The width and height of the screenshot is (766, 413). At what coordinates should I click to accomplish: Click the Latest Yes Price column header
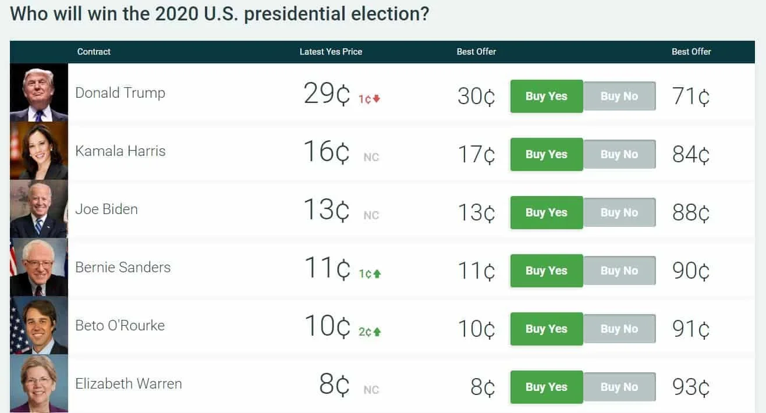[331, 51]
